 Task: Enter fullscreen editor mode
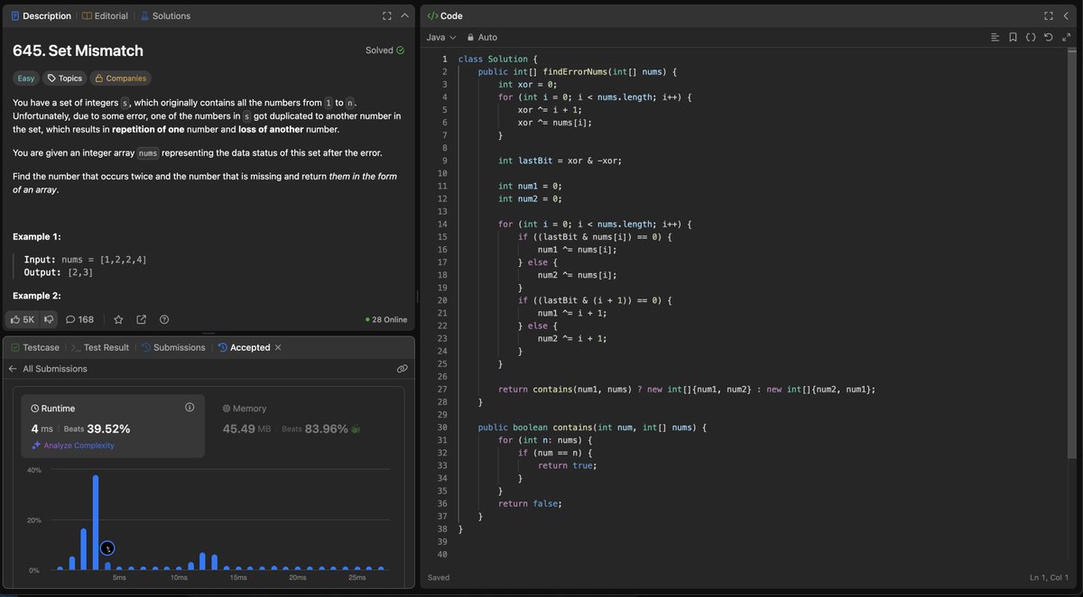[x=1066, y=37]
